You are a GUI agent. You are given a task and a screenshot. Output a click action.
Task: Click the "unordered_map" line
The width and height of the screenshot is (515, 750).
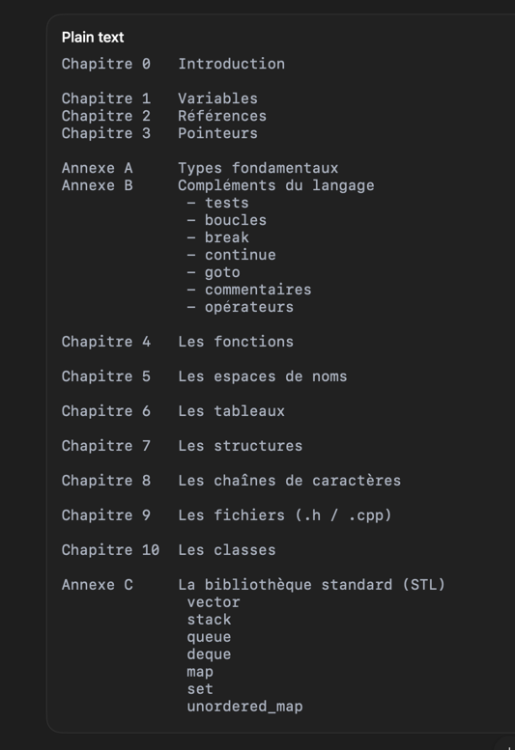244,707
